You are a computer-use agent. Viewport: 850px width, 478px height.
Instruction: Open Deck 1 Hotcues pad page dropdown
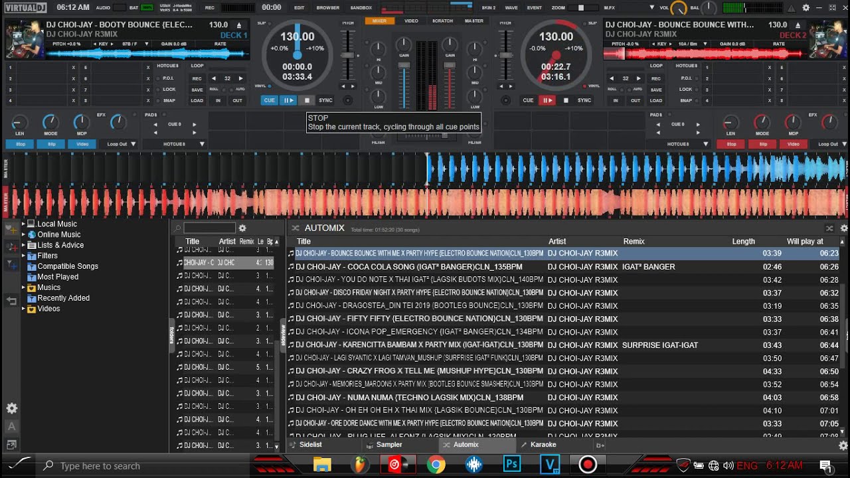(175, 144)
